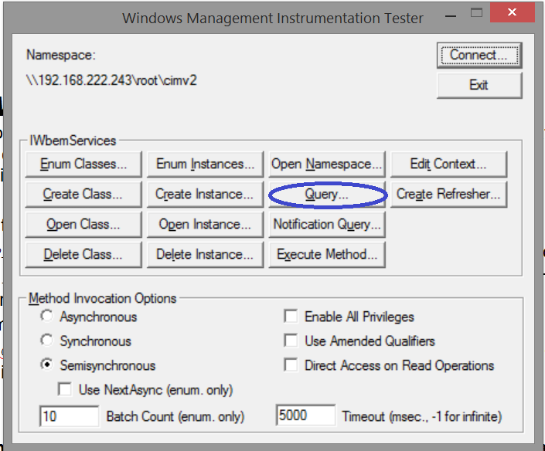Minimize the WMI Tester window
The image size is (545, 451).
451,16
